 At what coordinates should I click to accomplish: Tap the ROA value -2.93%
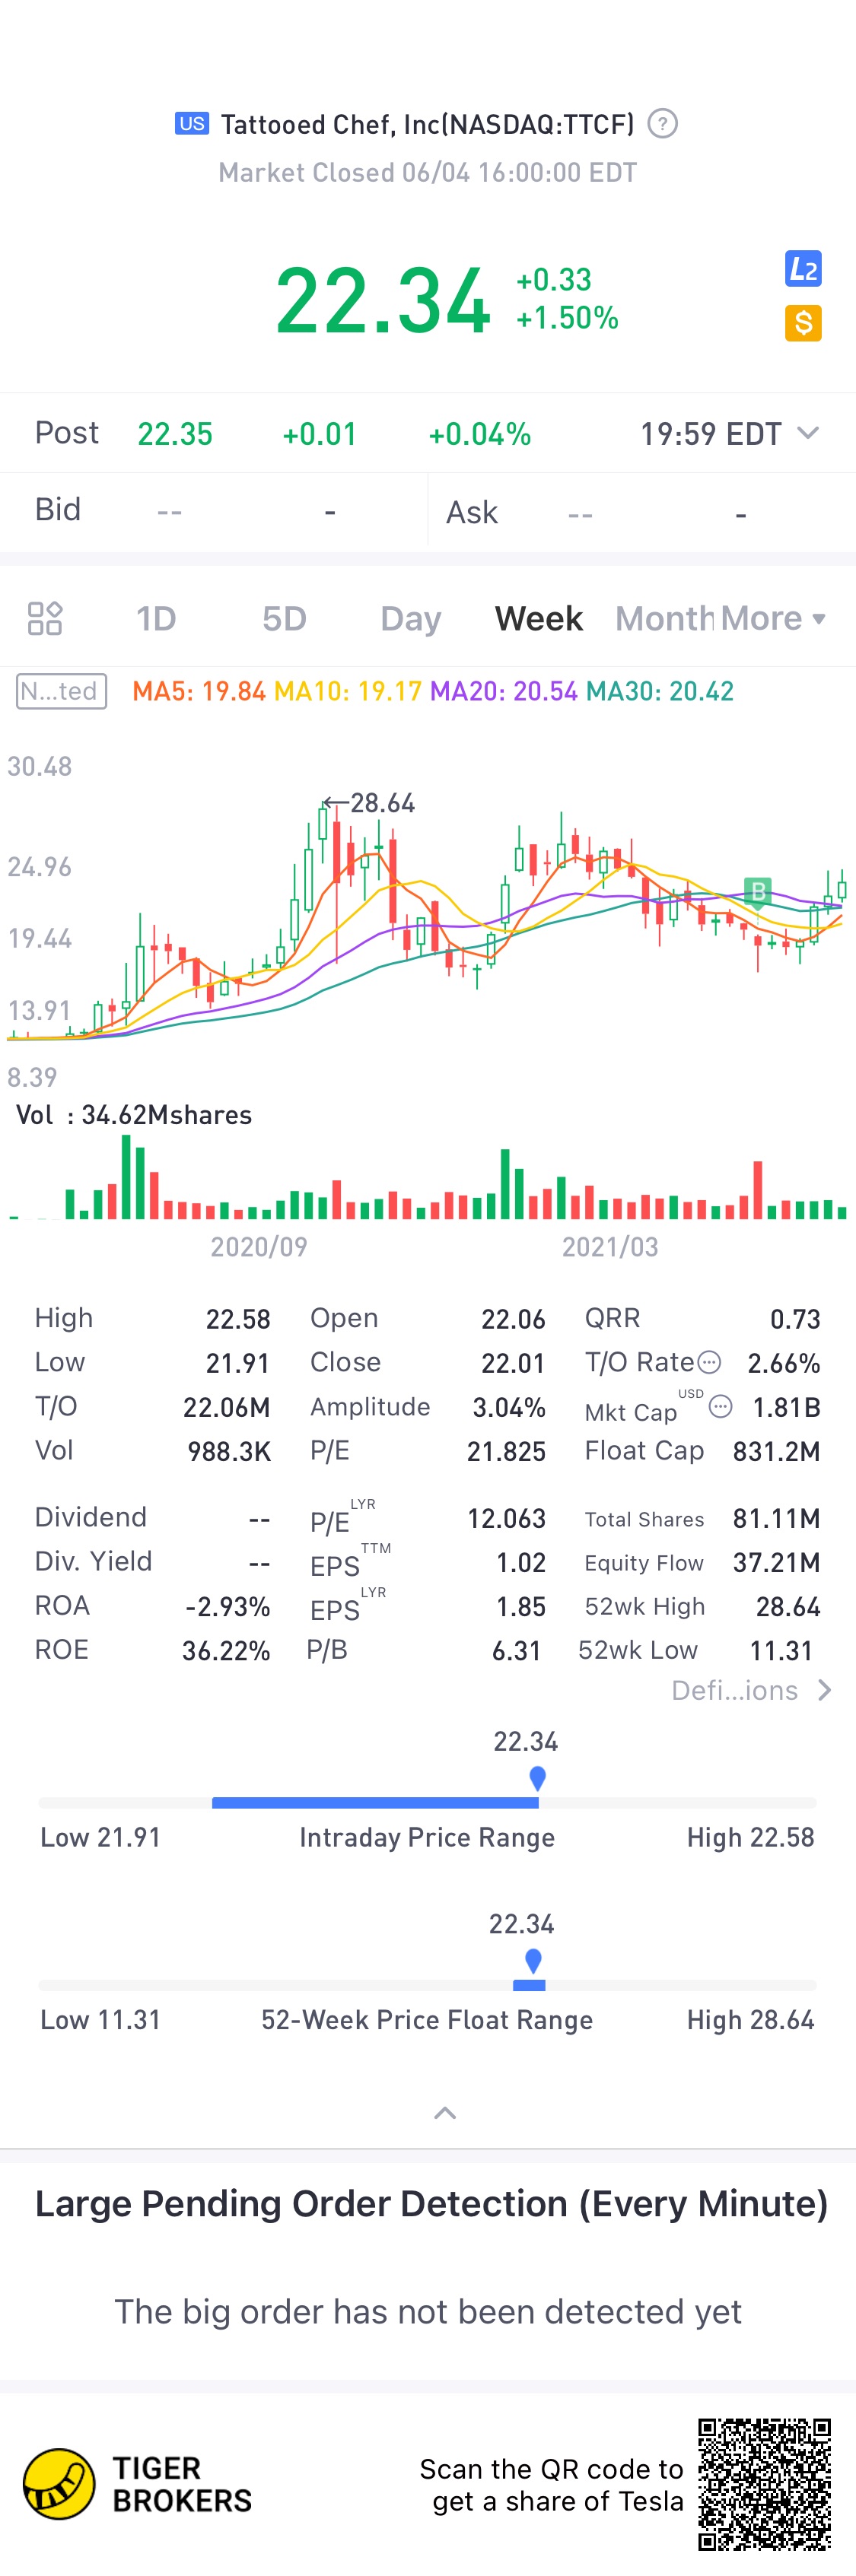(227, 1606)
